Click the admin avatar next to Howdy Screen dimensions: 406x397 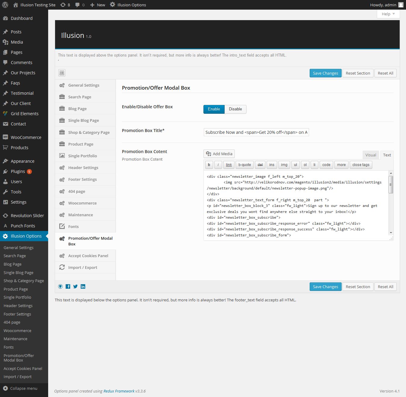pos(401,5)
